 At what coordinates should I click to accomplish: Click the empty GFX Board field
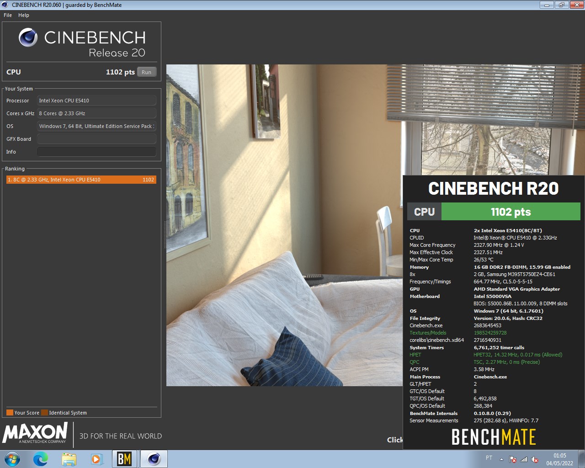pyautogui.click(x=96, y=139)
